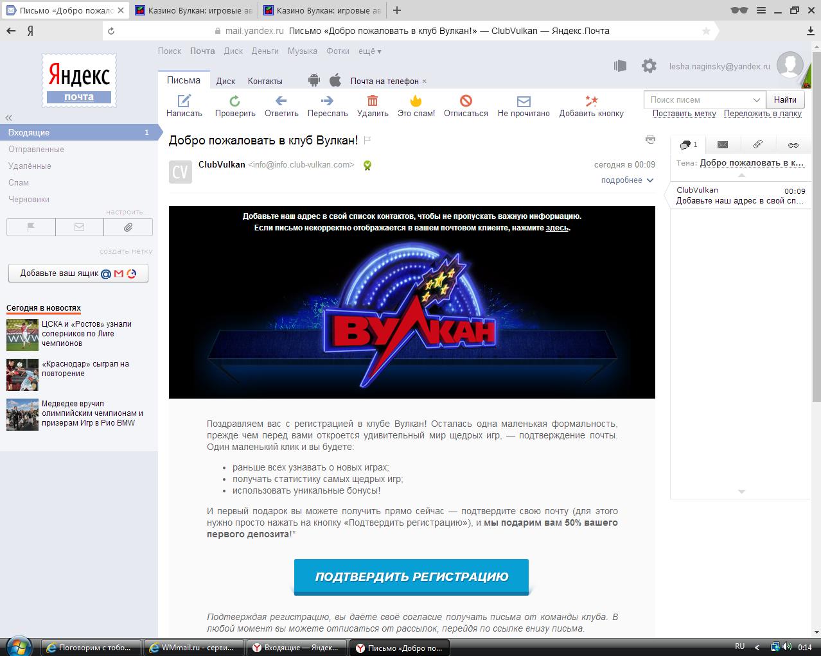Mark letter as Не прочитано
The image size is (821, 656).
[x=524, y=101]
